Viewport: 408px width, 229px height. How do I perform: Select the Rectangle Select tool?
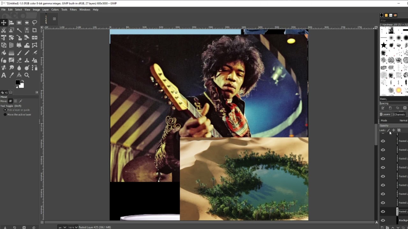click(19, 23)
